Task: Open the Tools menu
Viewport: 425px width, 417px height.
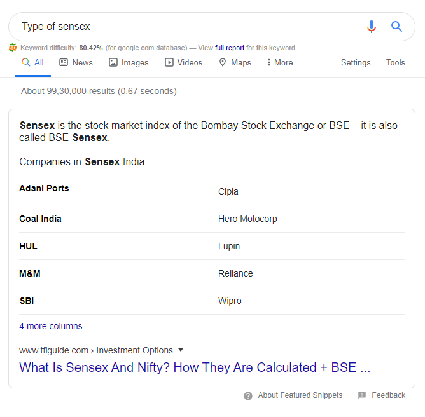Action: (x=396, y=62)
